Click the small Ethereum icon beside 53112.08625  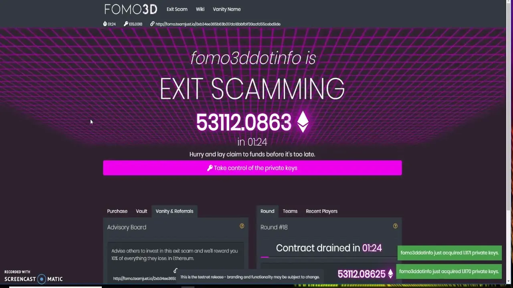coord(390,274)
